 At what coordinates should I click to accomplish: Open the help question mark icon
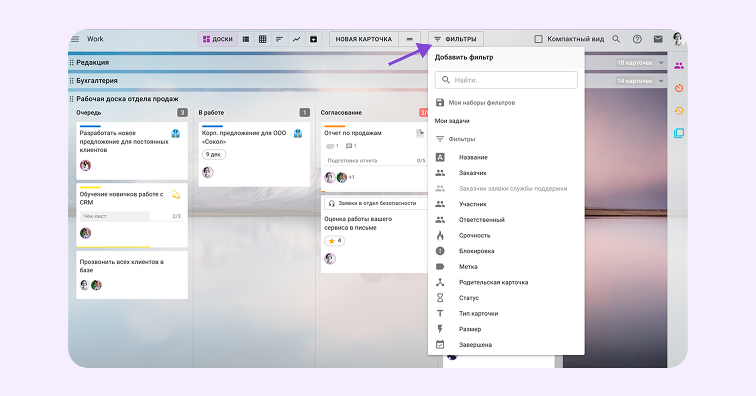[x=637, y=39]
